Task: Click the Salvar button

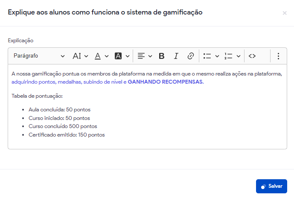Action: [271, 186]
